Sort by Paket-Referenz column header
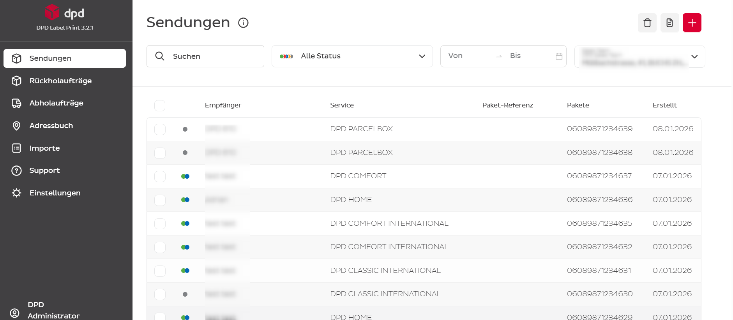The height and width of the screenshot is (320, 733). pyautogui.click(x=507, y=105)
